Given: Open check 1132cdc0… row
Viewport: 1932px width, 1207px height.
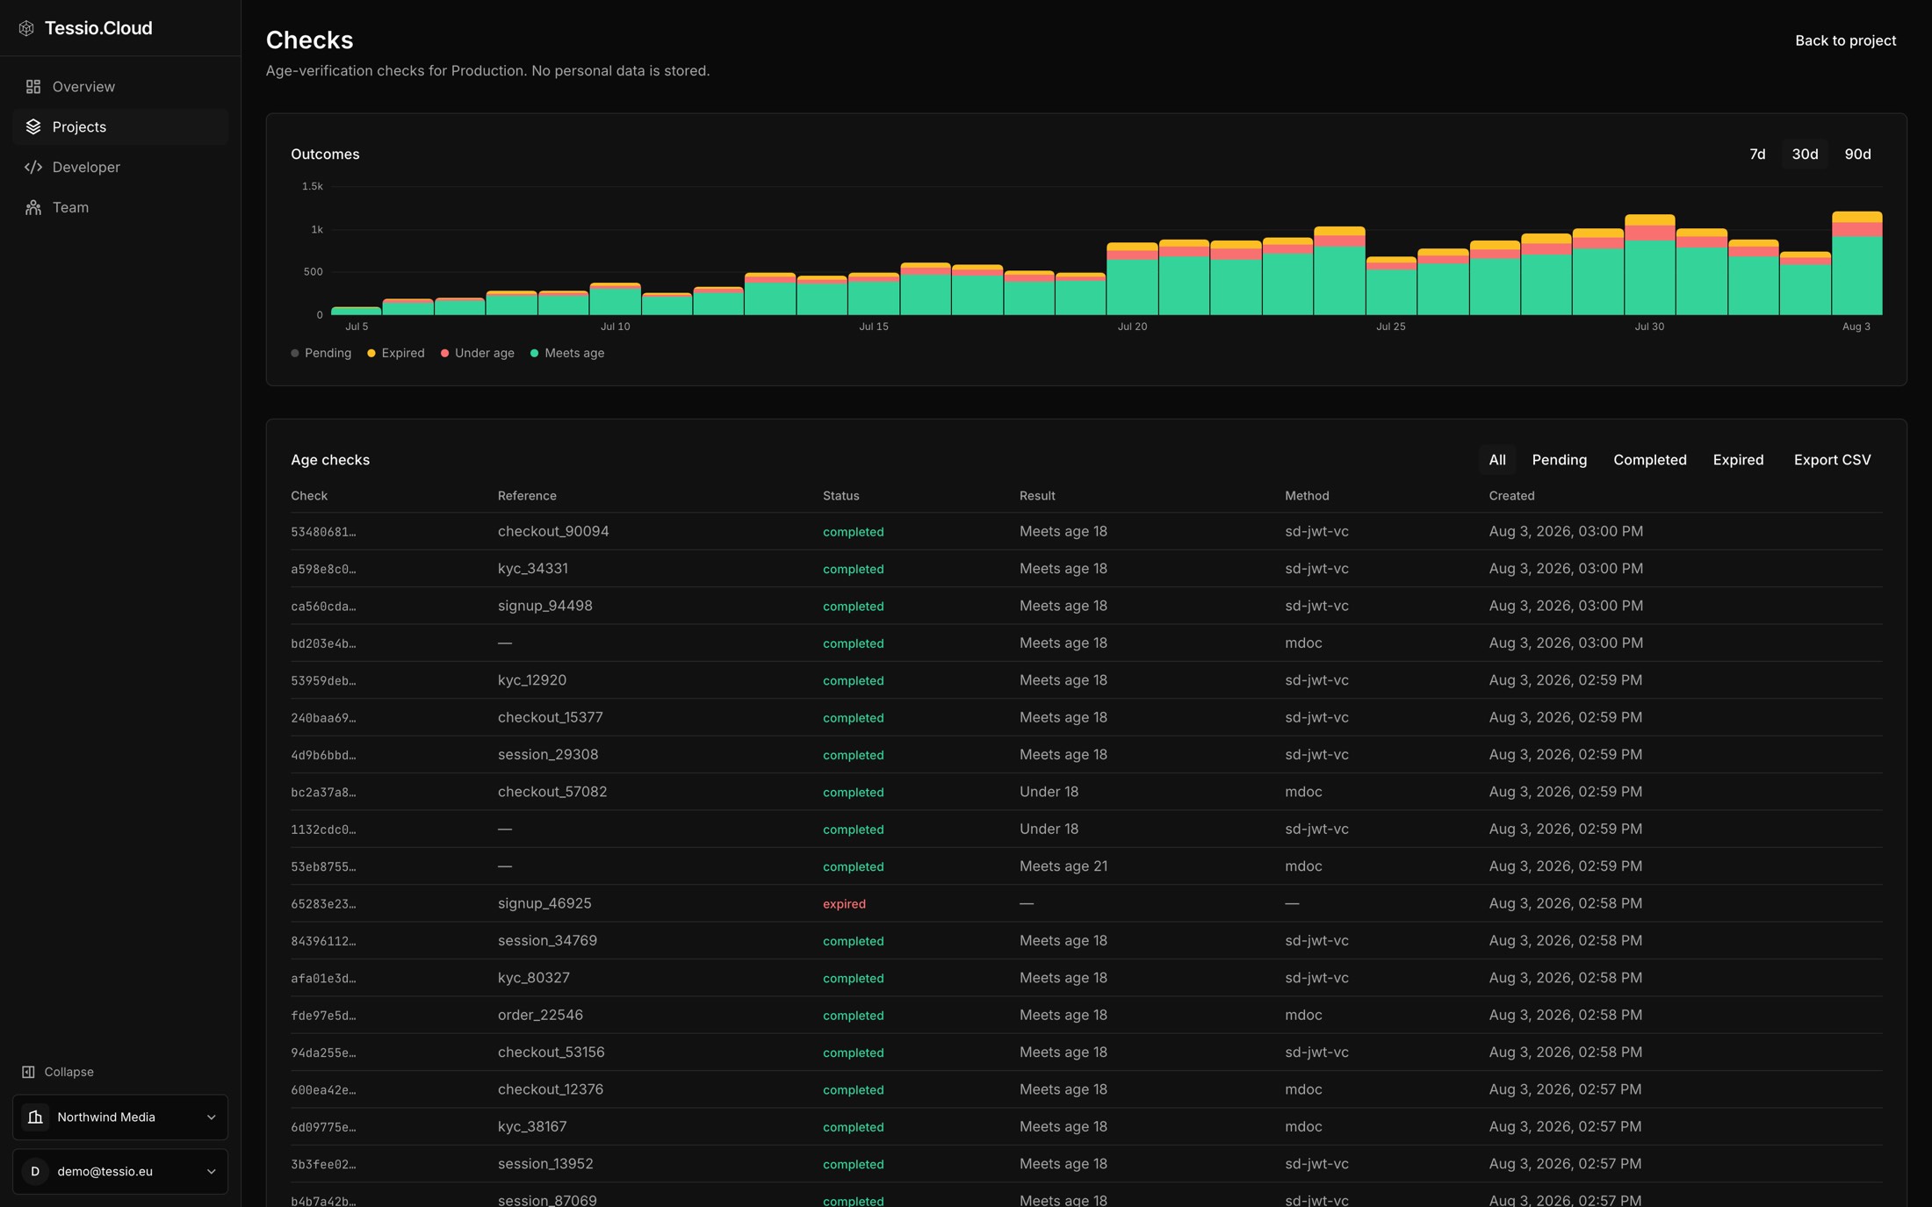Looking at the screenshot, I should (x=1086, y=829).
